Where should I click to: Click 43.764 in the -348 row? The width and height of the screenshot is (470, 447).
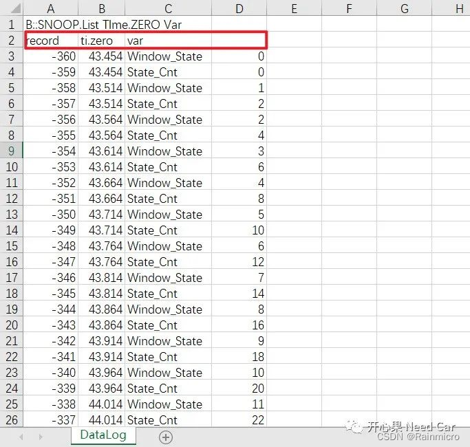(102, 246)
